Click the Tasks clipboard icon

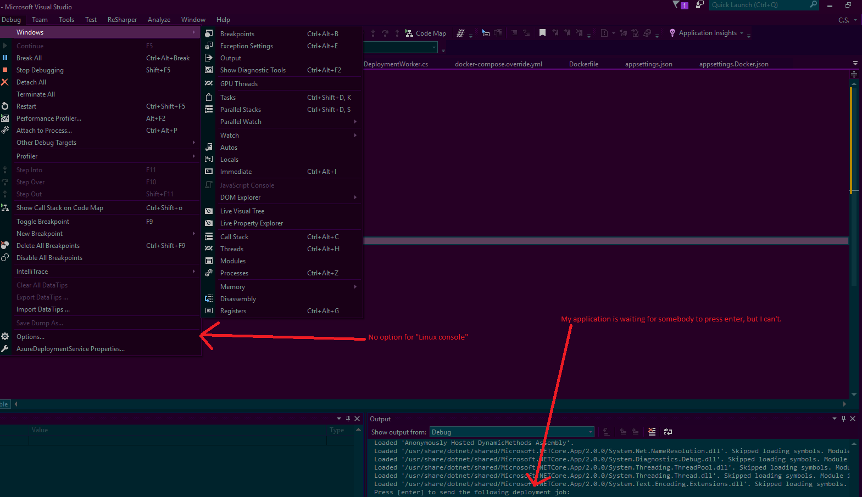(x=209, y=97)
